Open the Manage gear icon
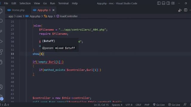Screen dimensions: 191x107 click(x=1, y=97)
